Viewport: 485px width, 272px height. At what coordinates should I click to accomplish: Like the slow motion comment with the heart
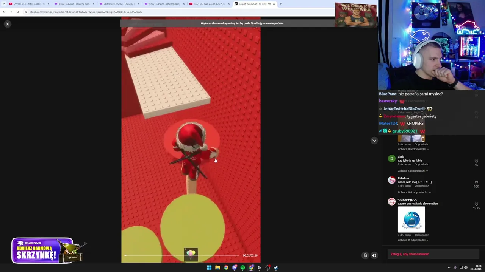click(x=476, y=204)
